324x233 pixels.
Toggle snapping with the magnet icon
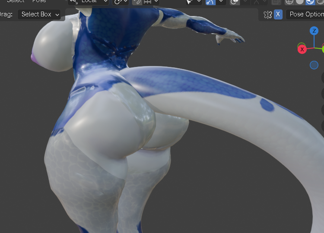(x=137, y=2)
